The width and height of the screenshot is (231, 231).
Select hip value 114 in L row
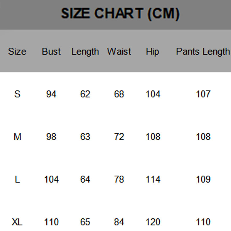point(153,179)
